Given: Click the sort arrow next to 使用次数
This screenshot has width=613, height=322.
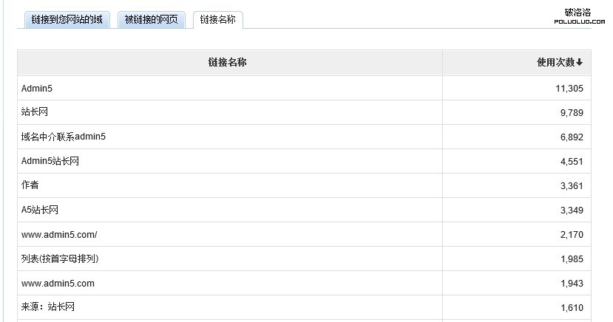Looking at the screenshot, I should (x=580, y=63).
